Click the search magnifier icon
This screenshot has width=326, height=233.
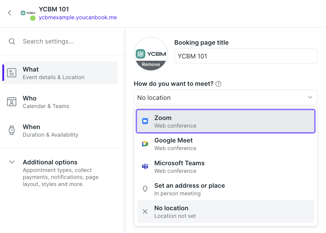(12, 41)
